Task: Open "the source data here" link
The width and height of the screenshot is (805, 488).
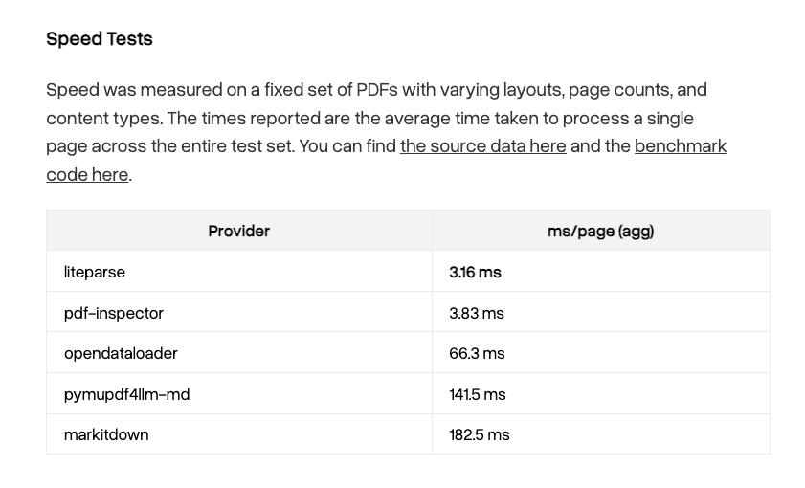Action: coord(483,146)
